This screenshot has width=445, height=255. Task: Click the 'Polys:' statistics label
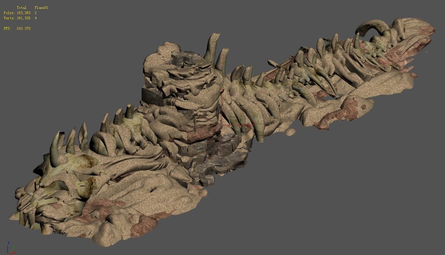point(9,13)
